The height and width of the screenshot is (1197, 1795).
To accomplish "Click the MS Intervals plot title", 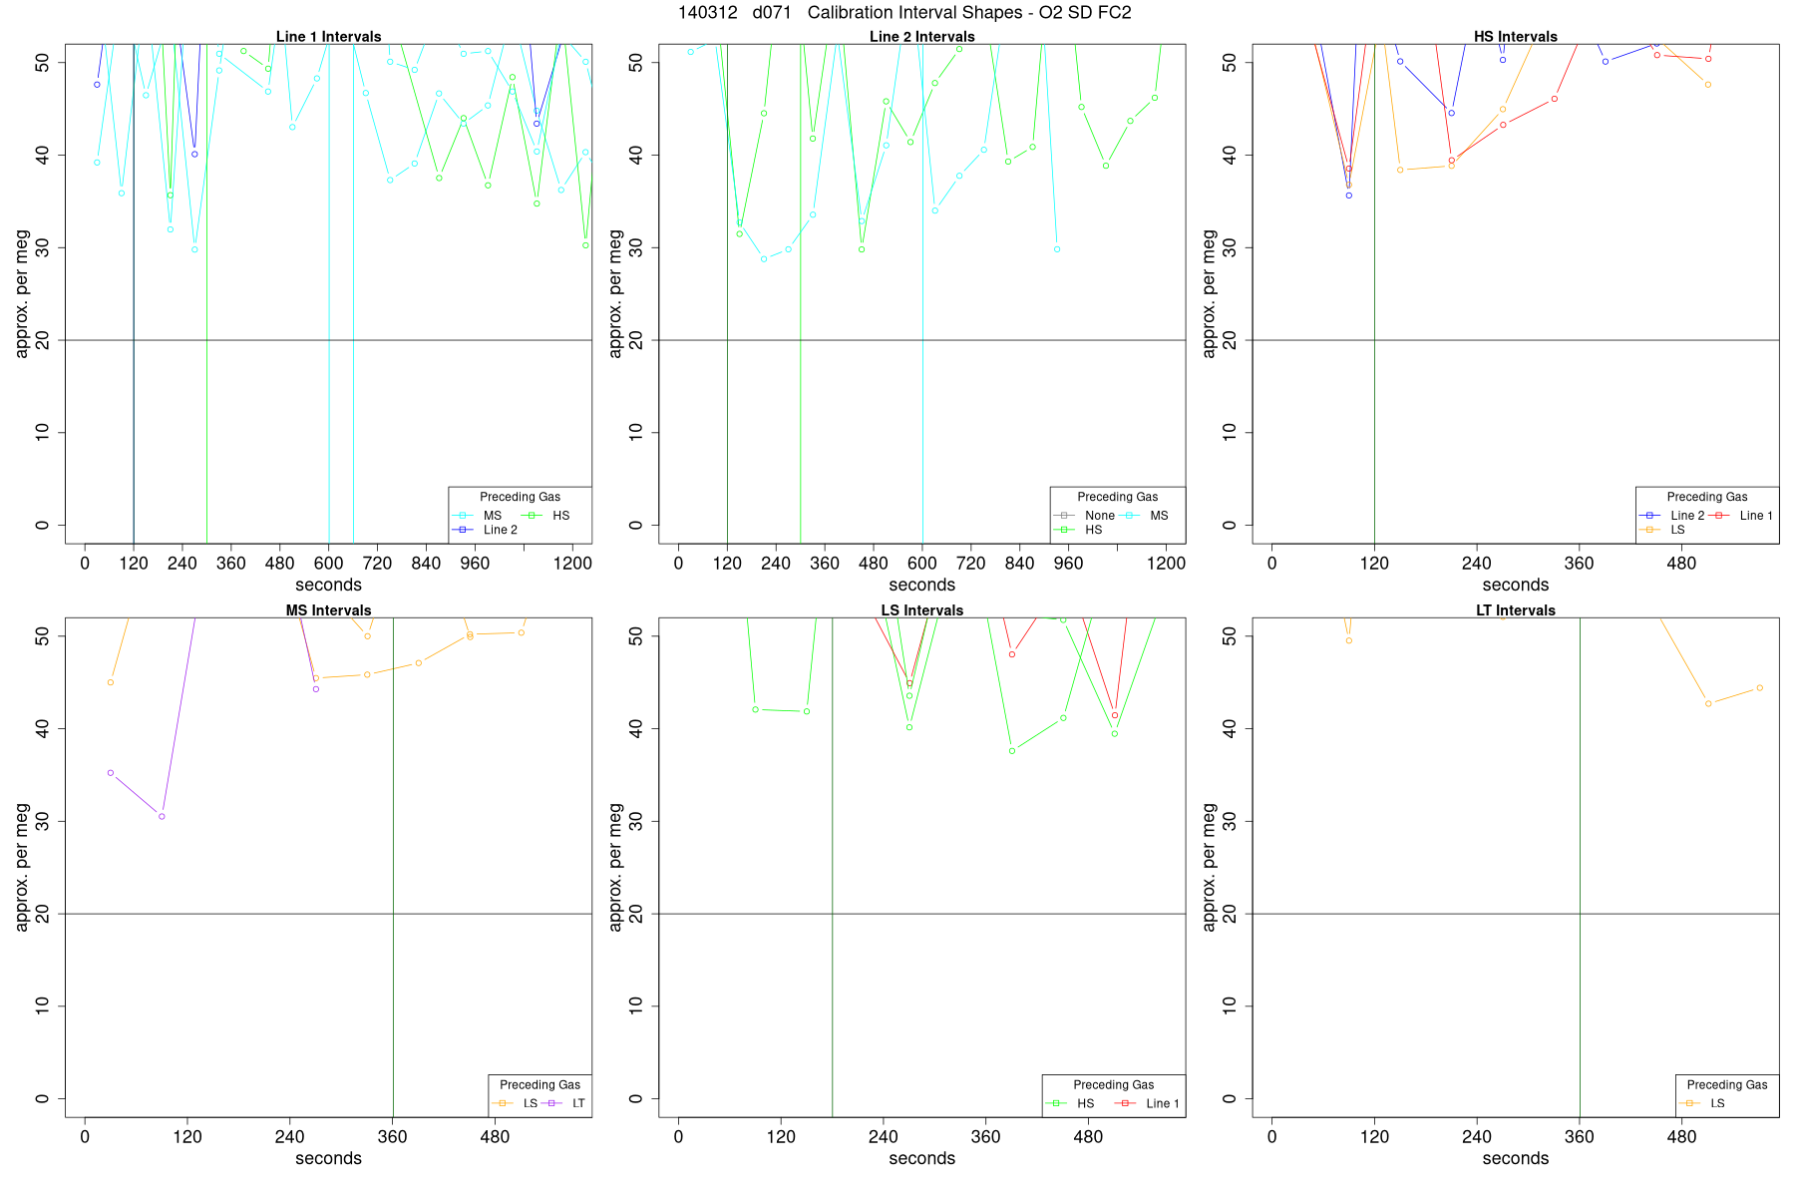I will coord(328,609).
